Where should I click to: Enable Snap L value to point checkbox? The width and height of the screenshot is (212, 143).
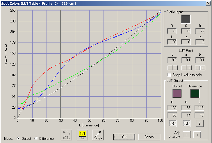pyautogui.click(x=169, y=75)
